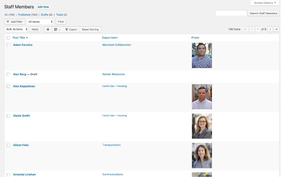Click Alexis Smith's Land Use – Housing link
The height and width of the screenshot is (177, 281).
[x=114, y=116]
